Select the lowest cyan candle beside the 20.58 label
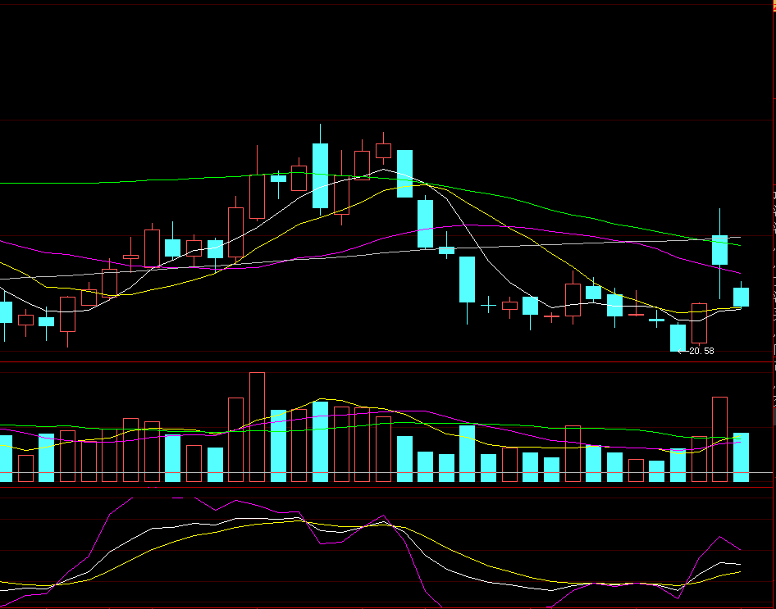 [678, 338]
